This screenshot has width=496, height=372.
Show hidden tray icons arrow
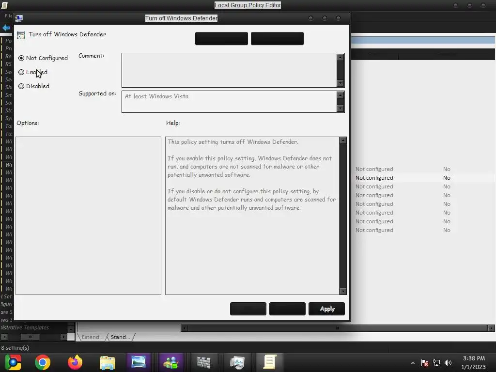pyautogui.click(x=413, y=363)
